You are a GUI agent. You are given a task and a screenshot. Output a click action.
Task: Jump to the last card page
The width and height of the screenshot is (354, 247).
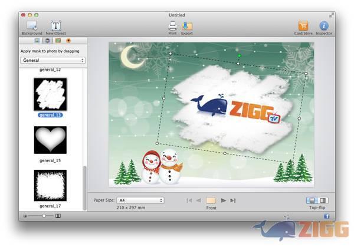[233, 200]
